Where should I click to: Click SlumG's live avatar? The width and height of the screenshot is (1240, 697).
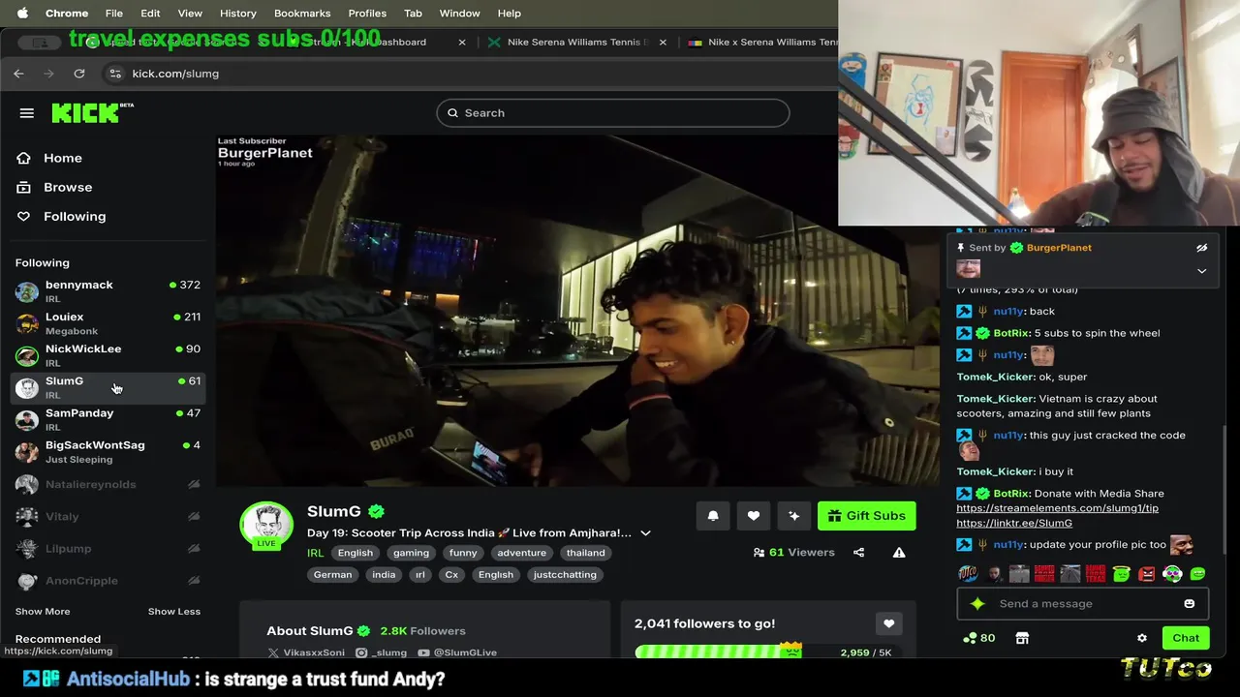click(x=266, y=527)
